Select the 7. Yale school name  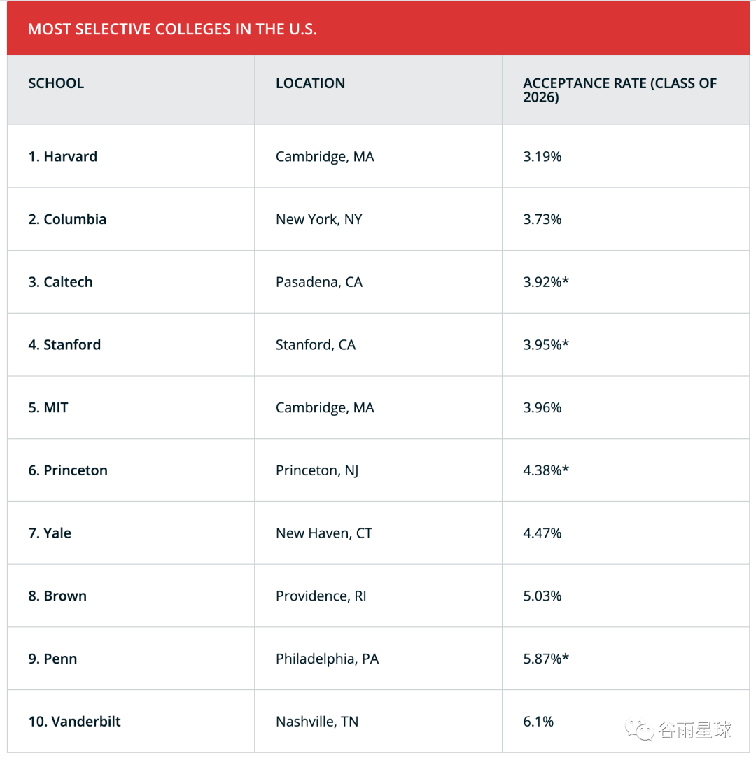coord(50,533)
